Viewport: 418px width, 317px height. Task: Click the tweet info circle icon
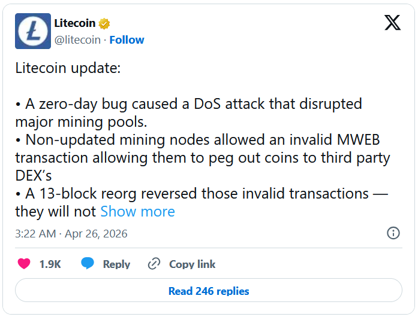tap(393, 233)
